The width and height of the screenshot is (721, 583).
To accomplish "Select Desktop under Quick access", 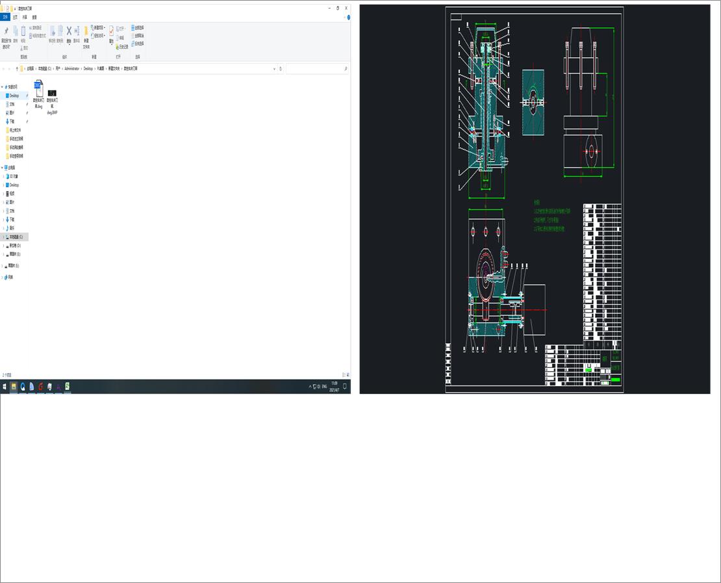I will click(14, 96).
